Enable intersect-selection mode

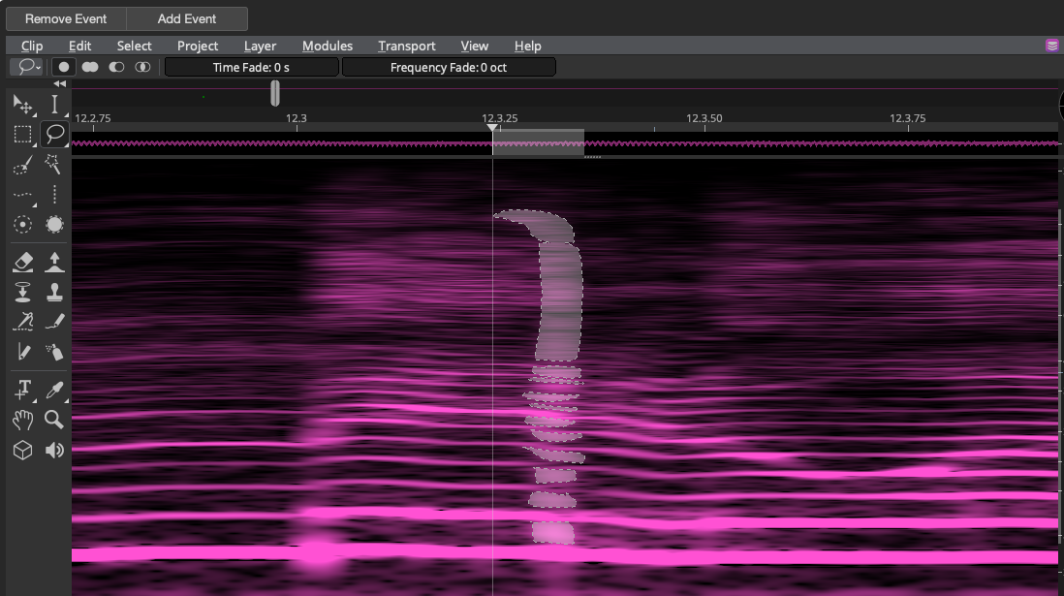tap(142, 67)
